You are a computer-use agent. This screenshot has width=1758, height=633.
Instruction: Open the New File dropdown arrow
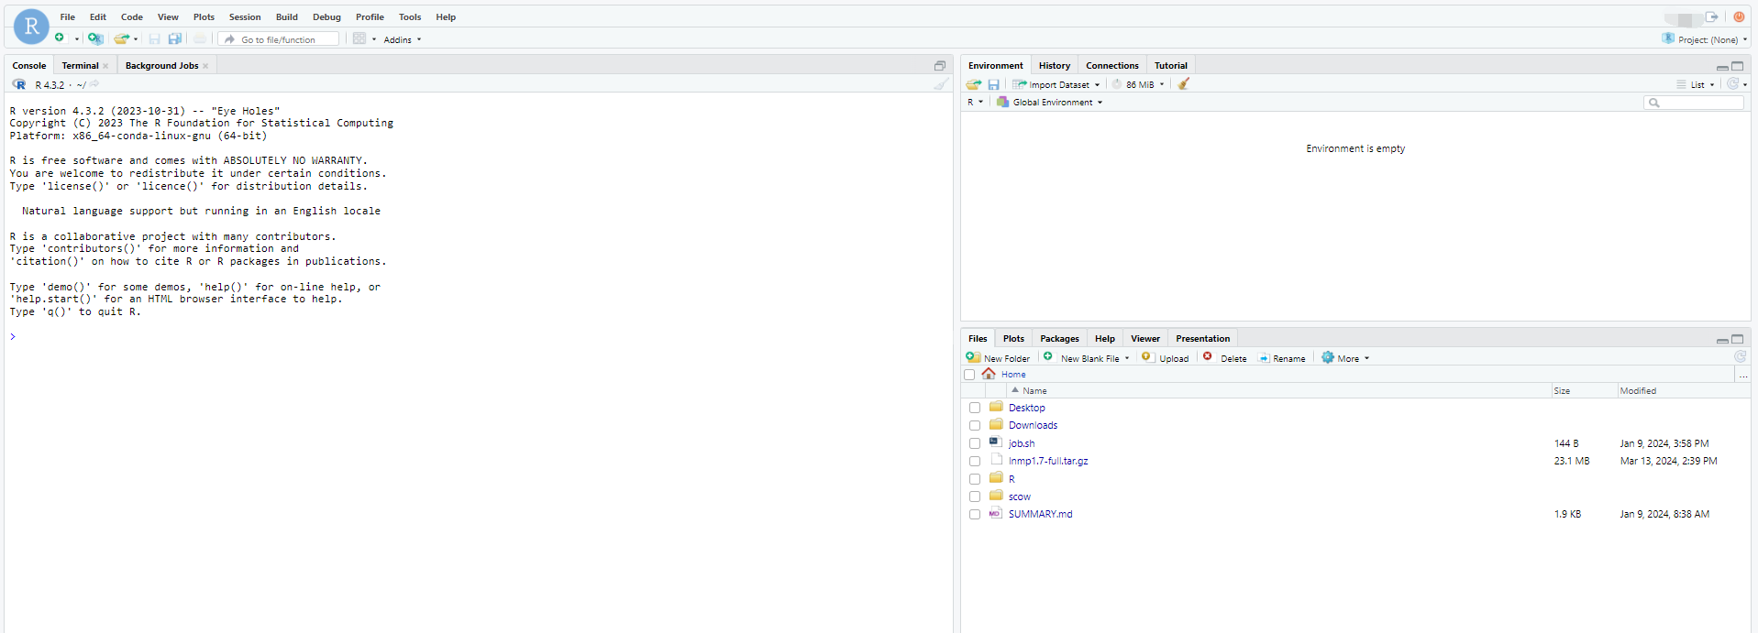[77, 39]
